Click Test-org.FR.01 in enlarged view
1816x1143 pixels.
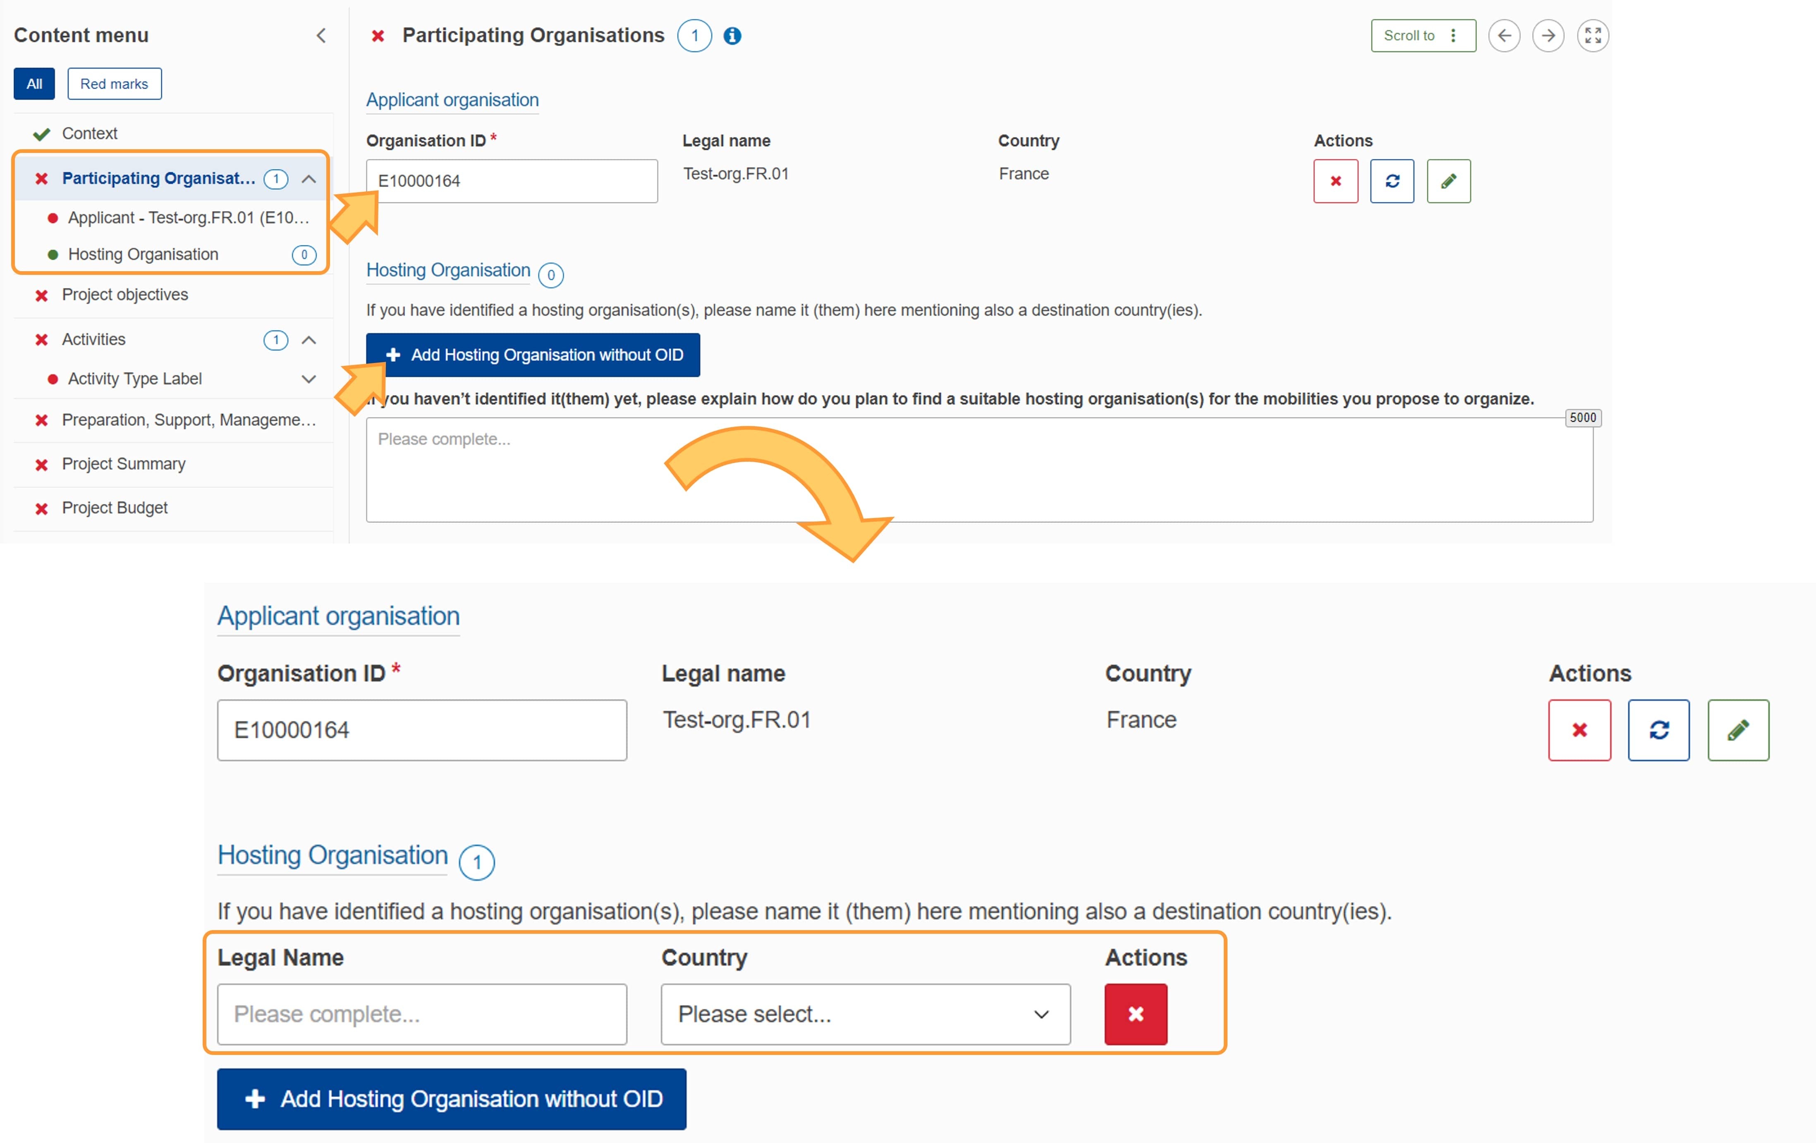pos(736,720)
